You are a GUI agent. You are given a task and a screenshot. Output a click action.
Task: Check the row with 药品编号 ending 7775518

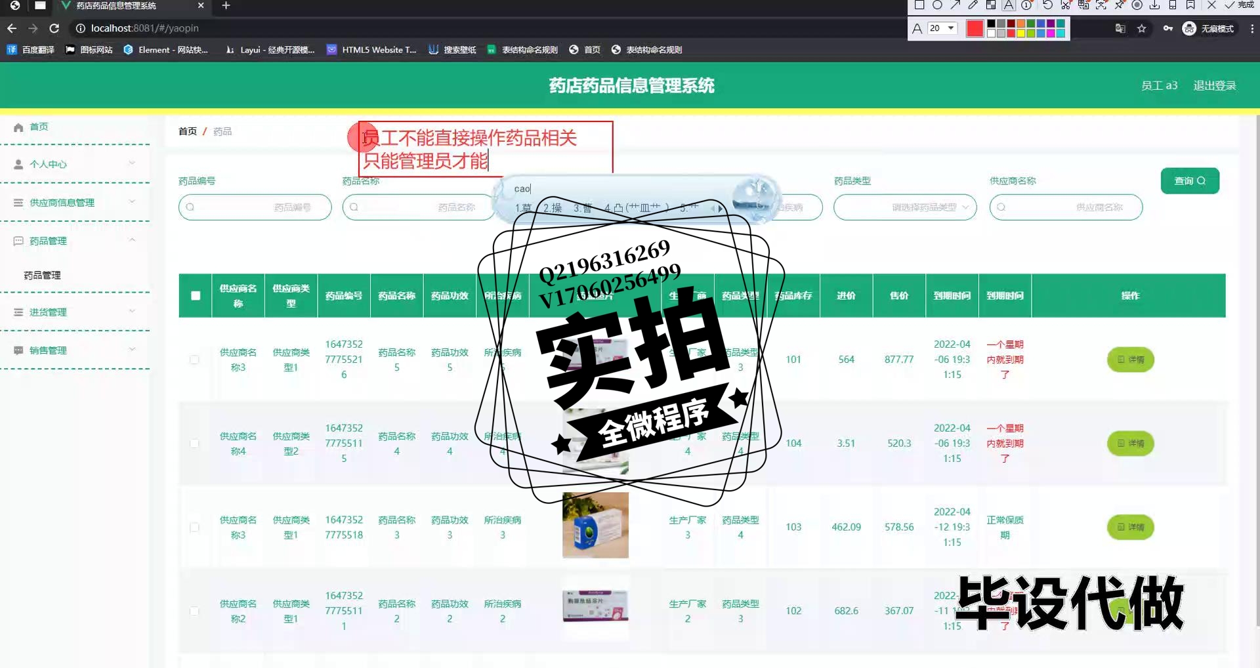click(x=194, y=528)
